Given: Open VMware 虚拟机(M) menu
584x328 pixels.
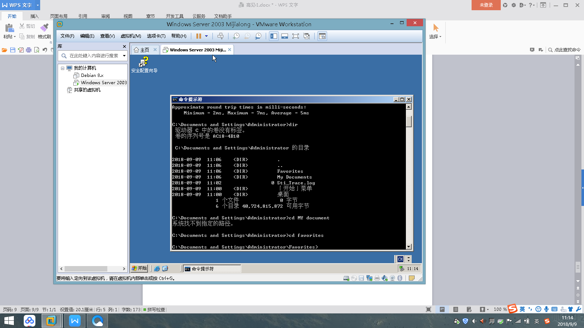Looking at the screenshot, I should point(131,36).
